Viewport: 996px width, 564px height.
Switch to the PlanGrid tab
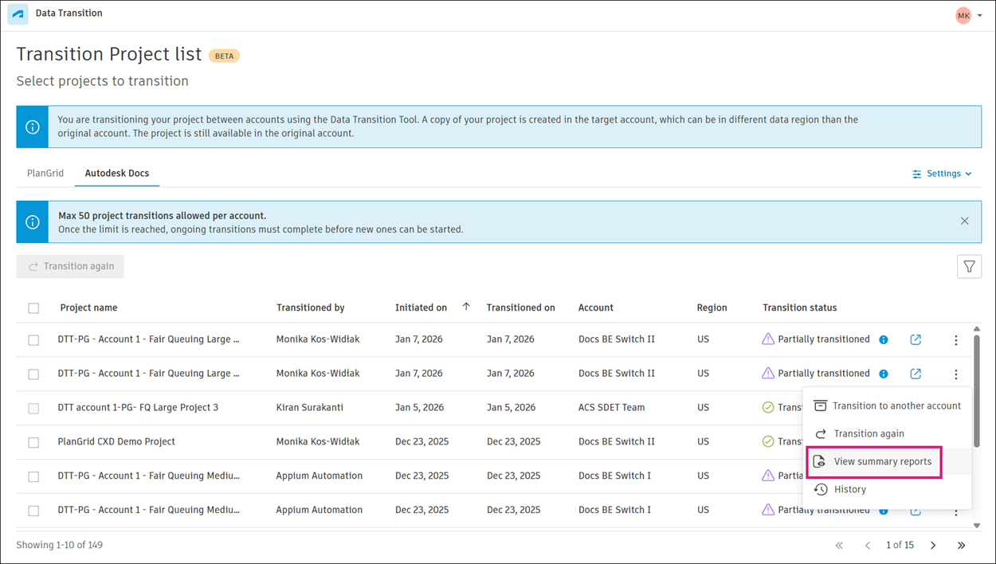pos(45,173)
